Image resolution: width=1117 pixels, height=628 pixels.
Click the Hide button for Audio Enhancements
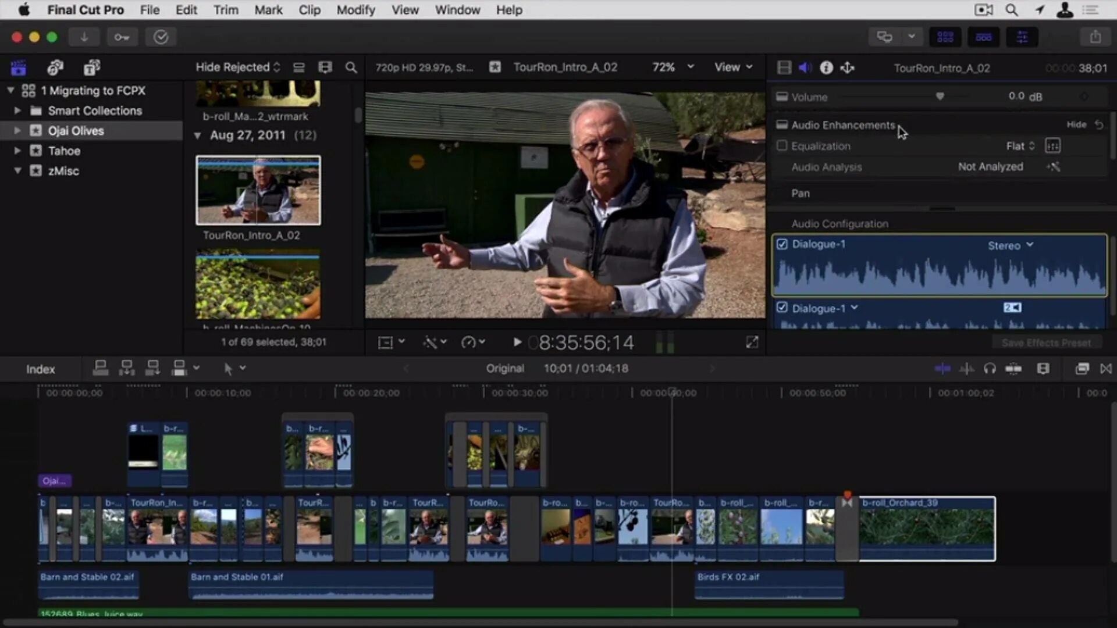1076,123
